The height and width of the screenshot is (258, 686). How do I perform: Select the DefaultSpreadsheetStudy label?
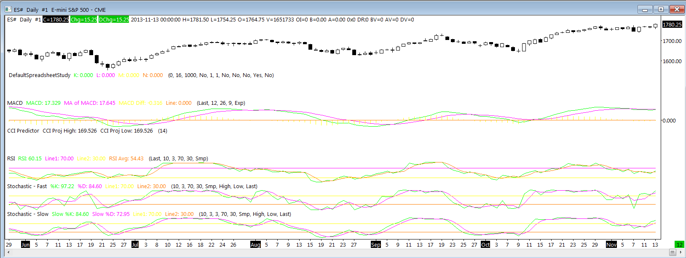tap(40, 75)
